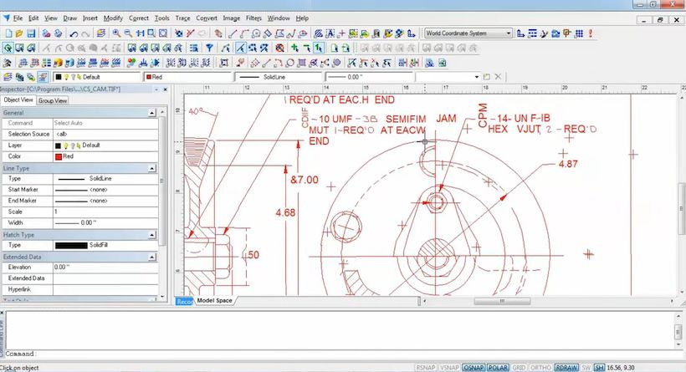
Task: Open the Trace menu
Action: click(x=183, y=18)
